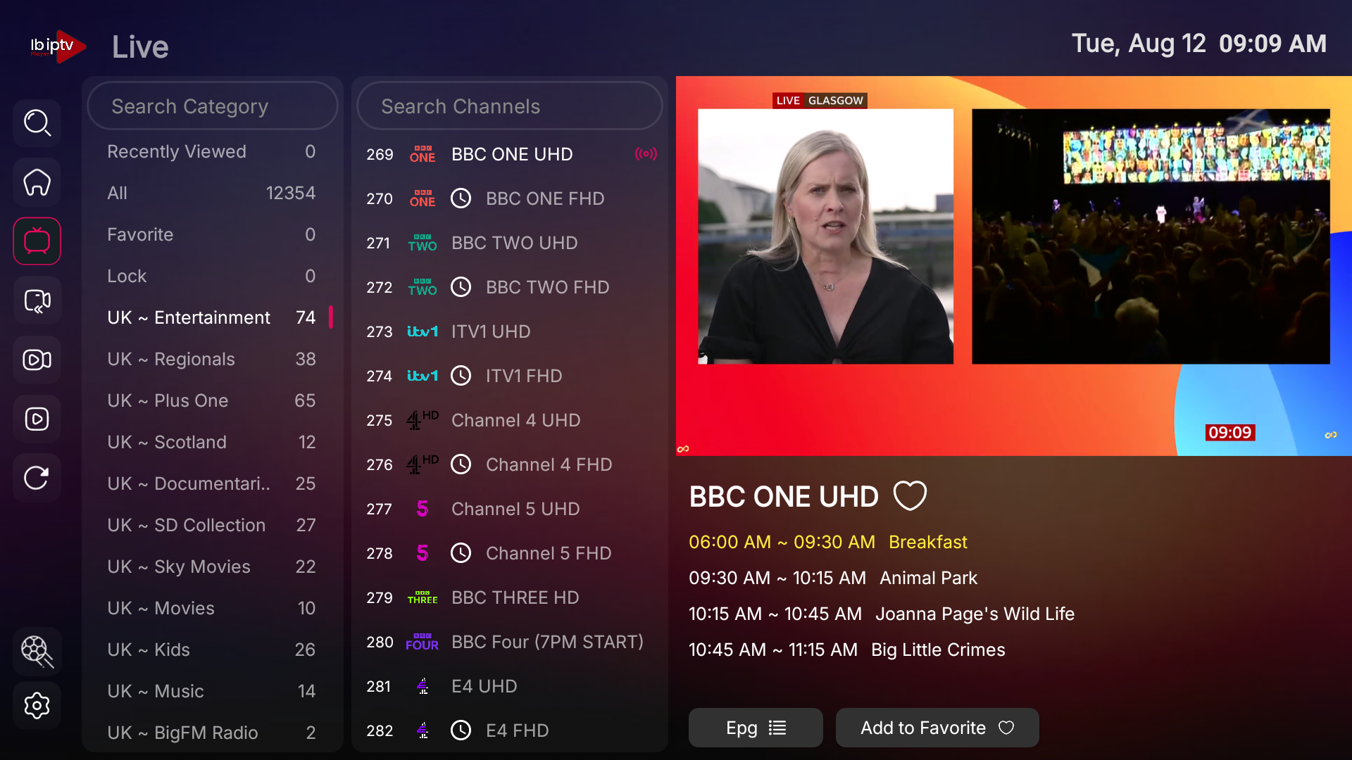Viewport: 1352px width, 760px height.
Task: Select Channel 4 UHD in the channel list
Action: pos(510,420)
